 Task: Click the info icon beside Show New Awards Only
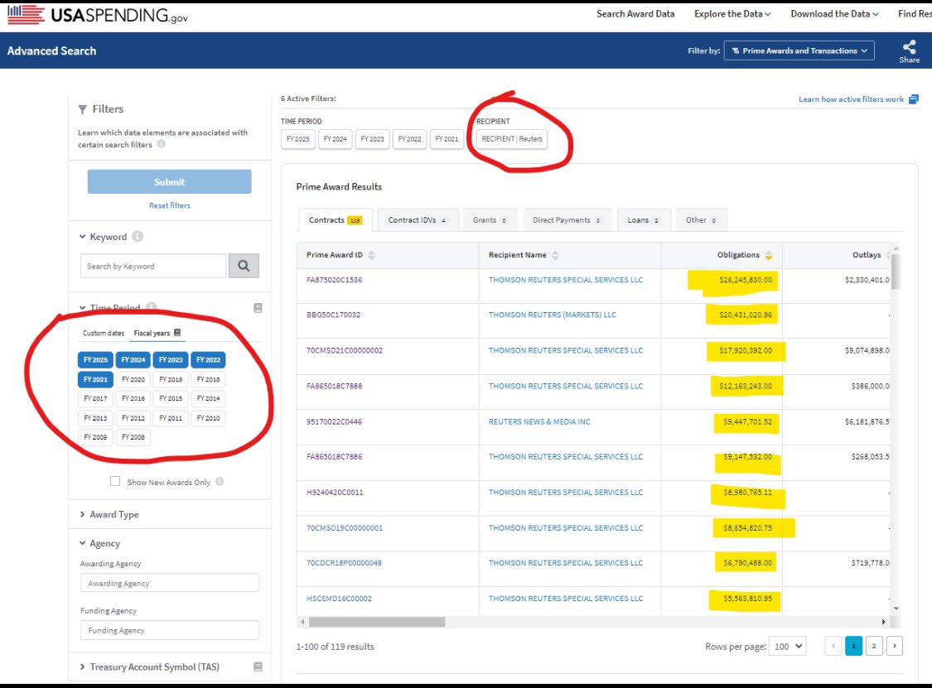220,481
